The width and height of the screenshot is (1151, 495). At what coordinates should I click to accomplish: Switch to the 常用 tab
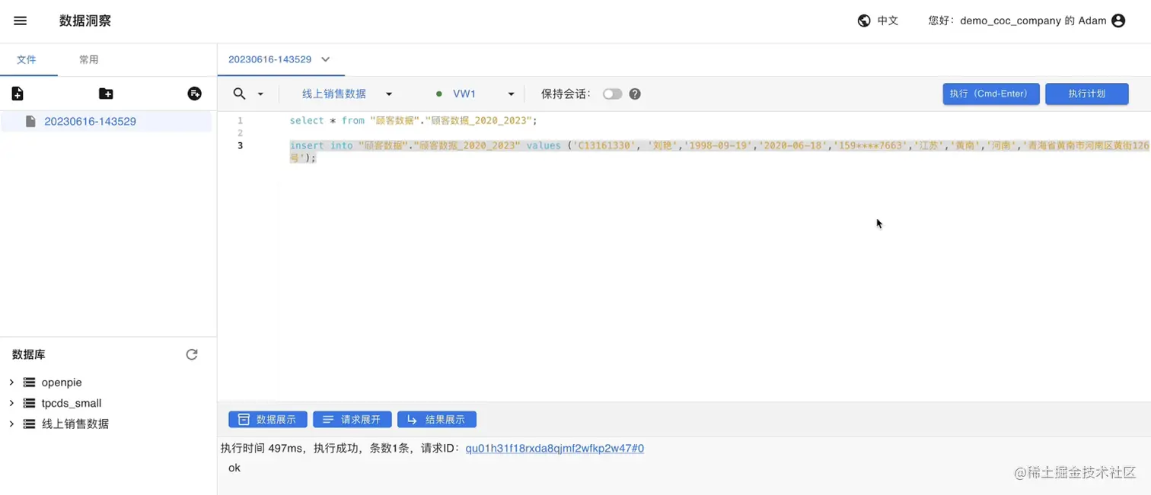pyautogui.click(x=89, y=59)
